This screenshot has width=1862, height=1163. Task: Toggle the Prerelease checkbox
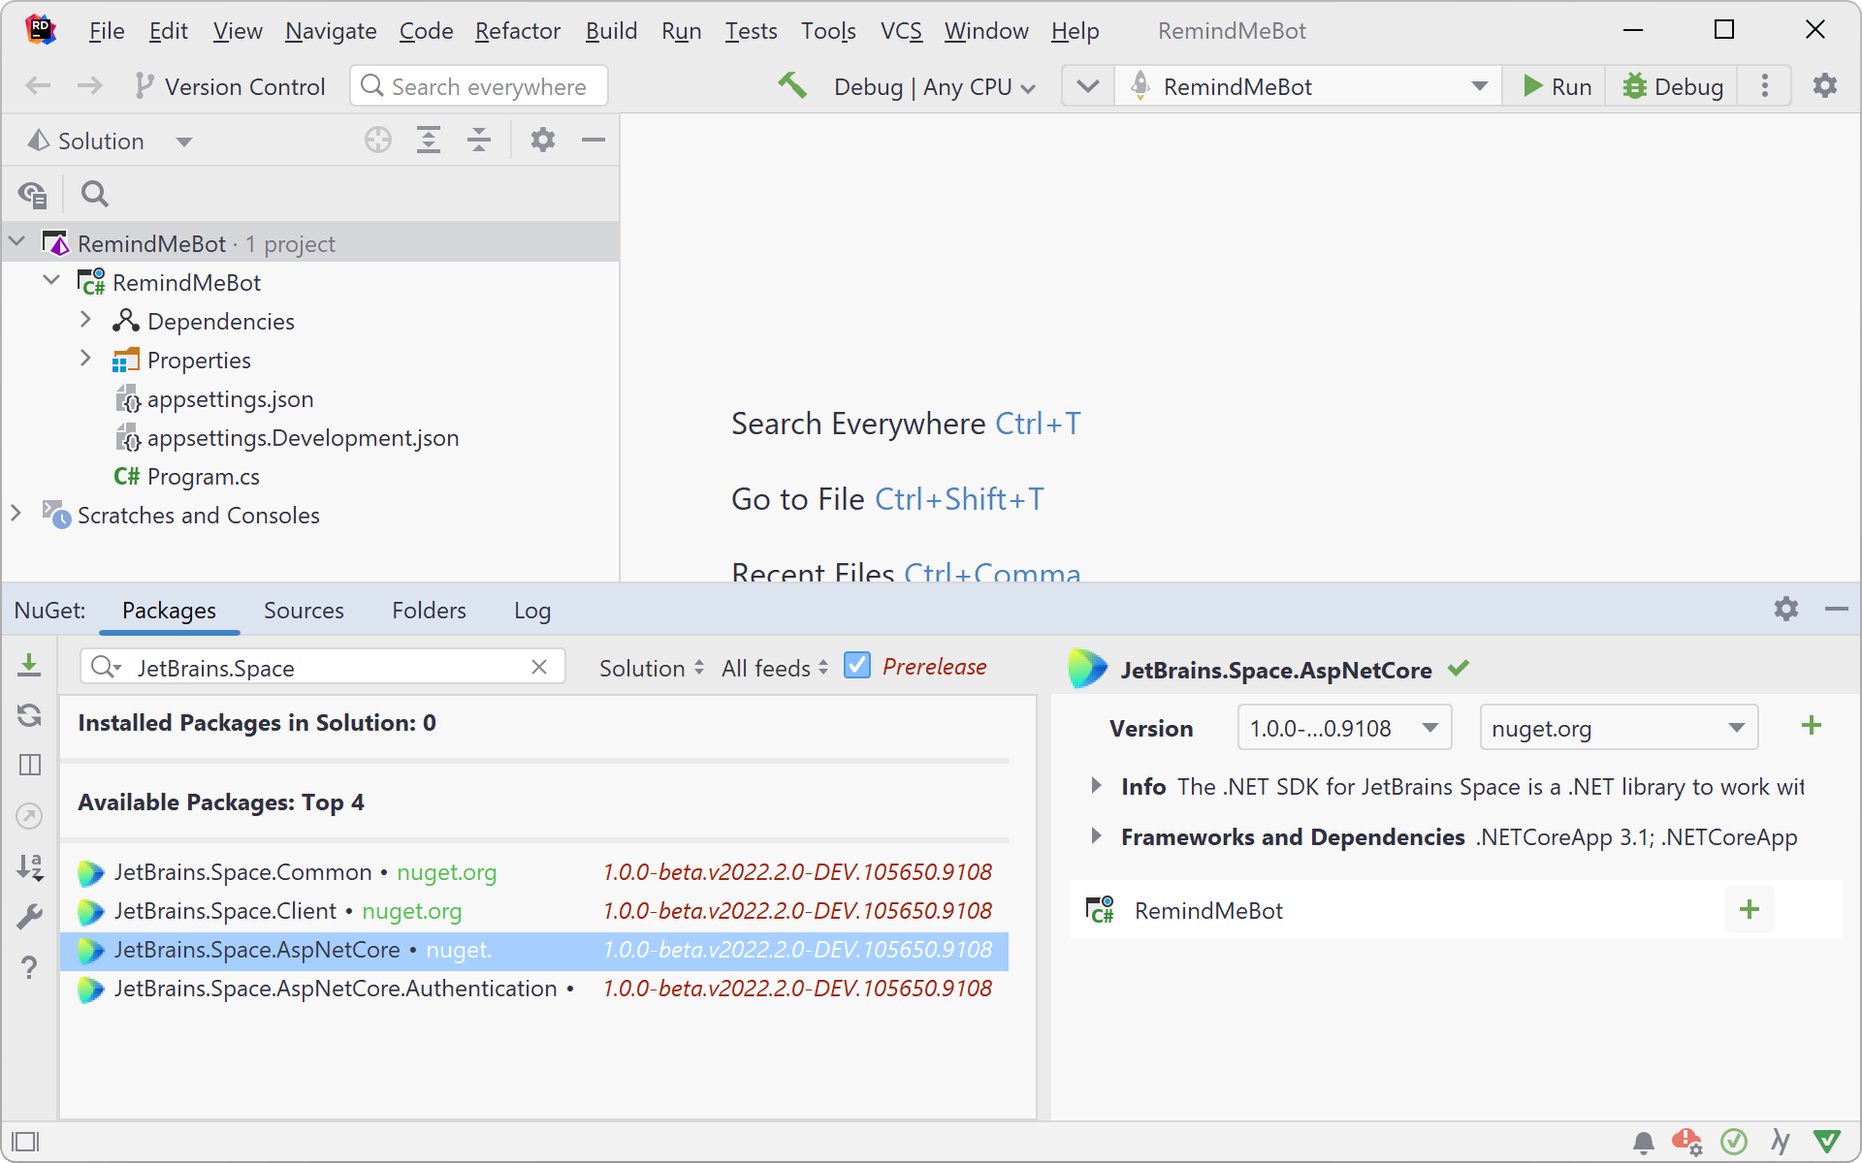click(x=856, y=666)
